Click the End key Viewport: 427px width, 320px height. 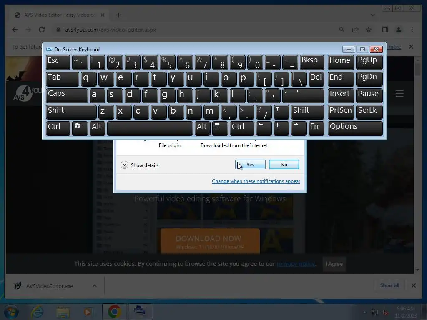341,79
